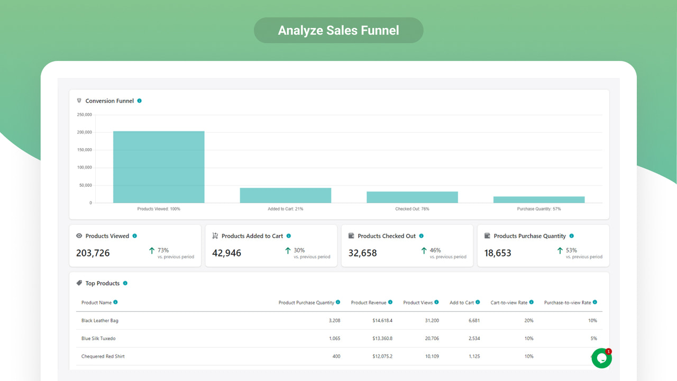Select the Black Leather Bag product row

click(99, 320)
